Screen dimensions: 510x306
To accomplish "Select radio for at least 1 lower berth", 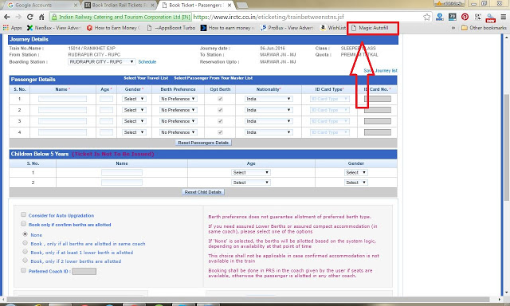I will (x=25, y=252).
